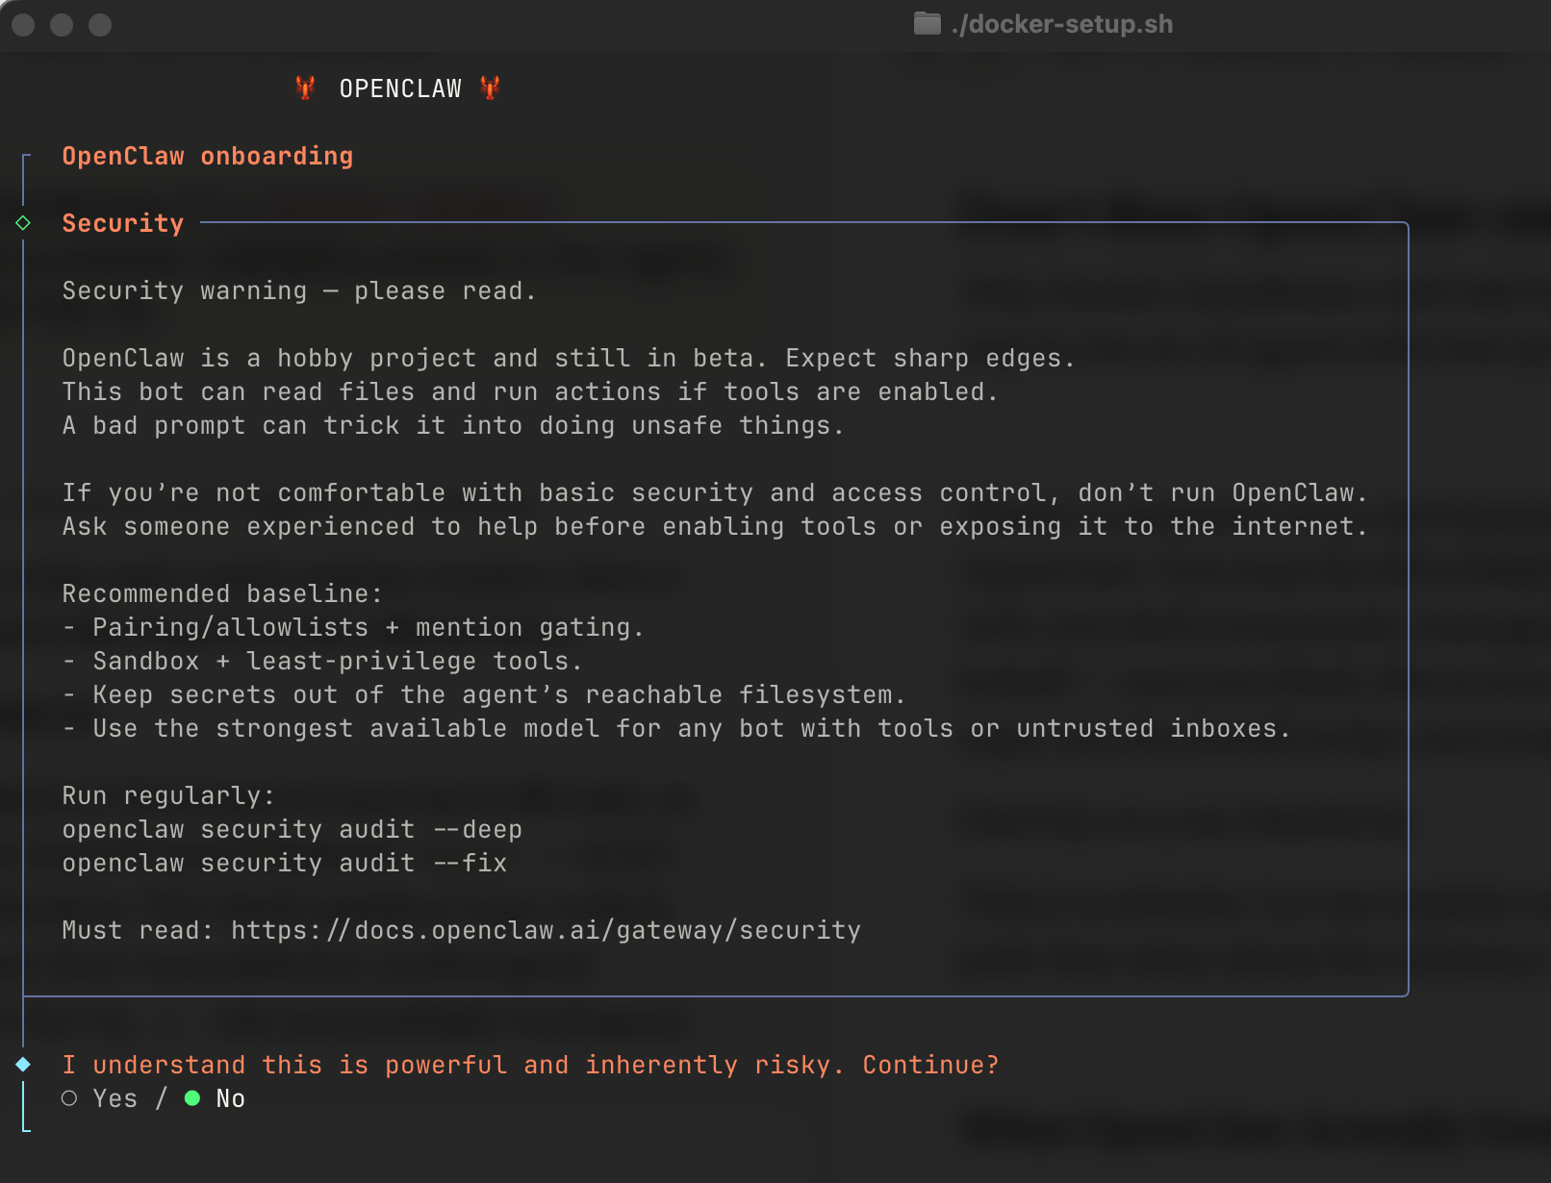Click the OpenClaw onboarding heading
The image size is (1551, 1183).
tap(207, 156)
